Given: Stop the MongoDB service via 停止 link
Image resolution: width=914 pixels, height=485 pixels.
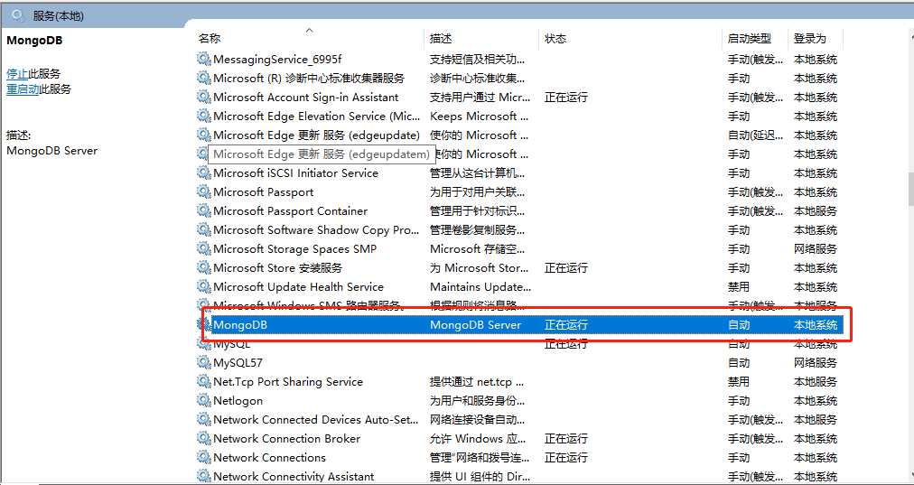Looking at the screenshot, I should [17, 73].
